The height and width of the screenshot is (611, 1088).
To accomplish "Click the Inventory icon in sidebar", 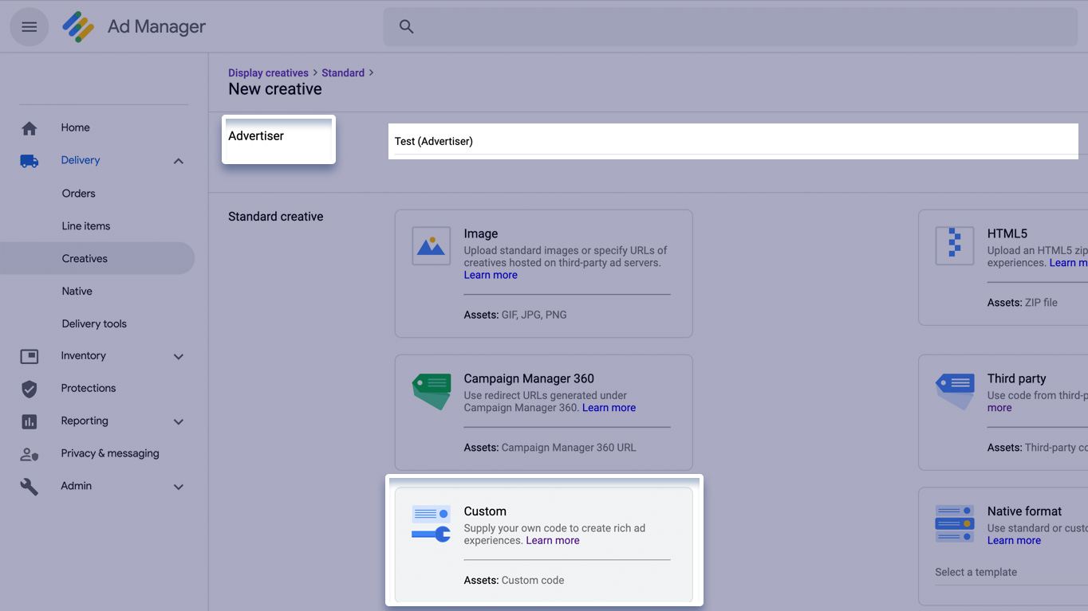I will click(30, 356).
